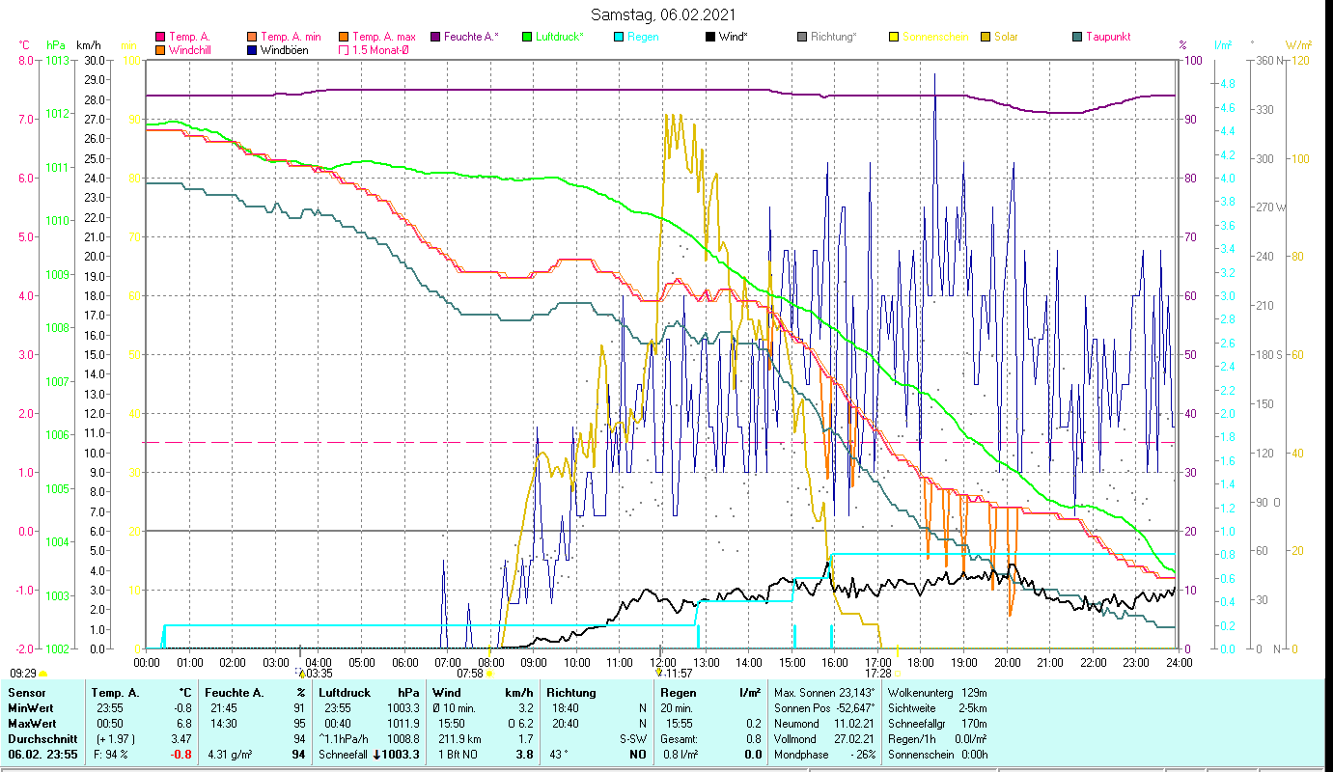This screenshot has height=772, width=1333.
Task: Click the purple Feuchte A. legend label
Action: pyautogui.click(x=471, y=37)
